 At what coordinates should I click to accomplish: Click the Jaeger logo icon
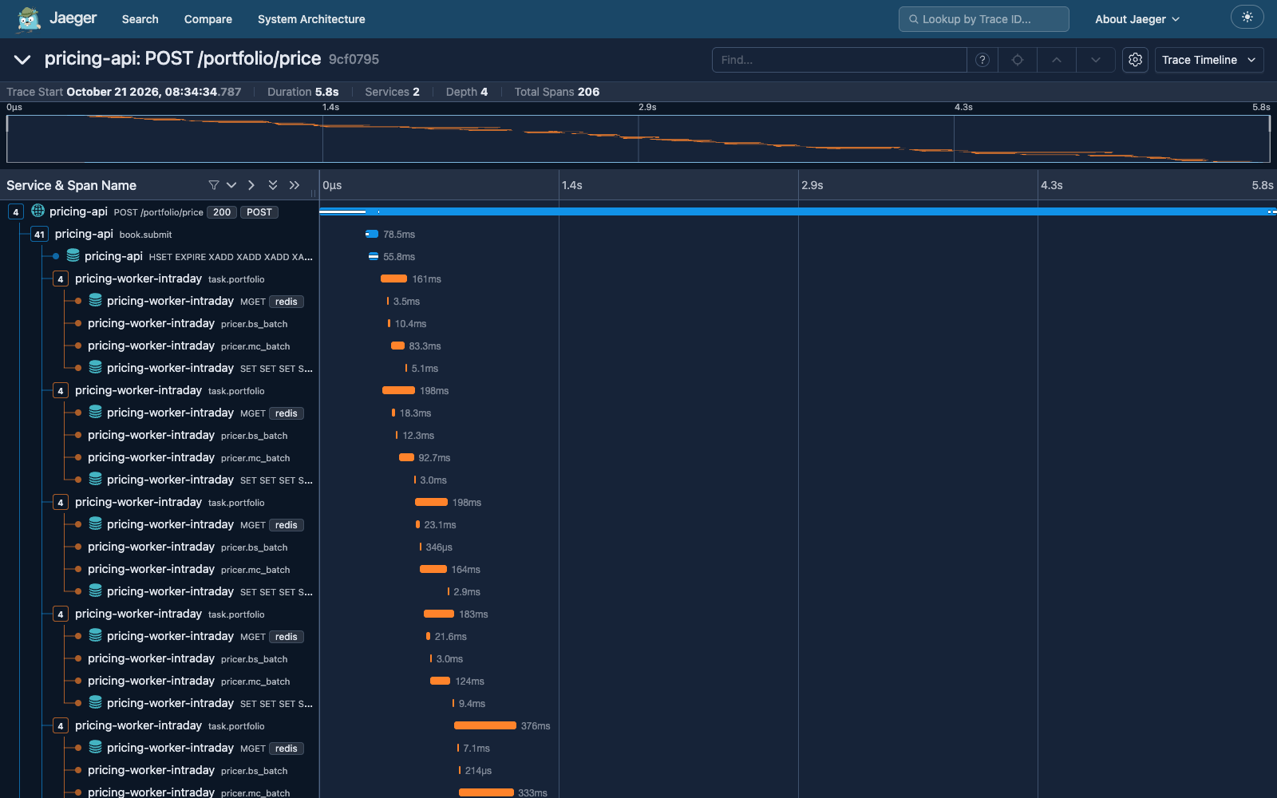(29, 19)
